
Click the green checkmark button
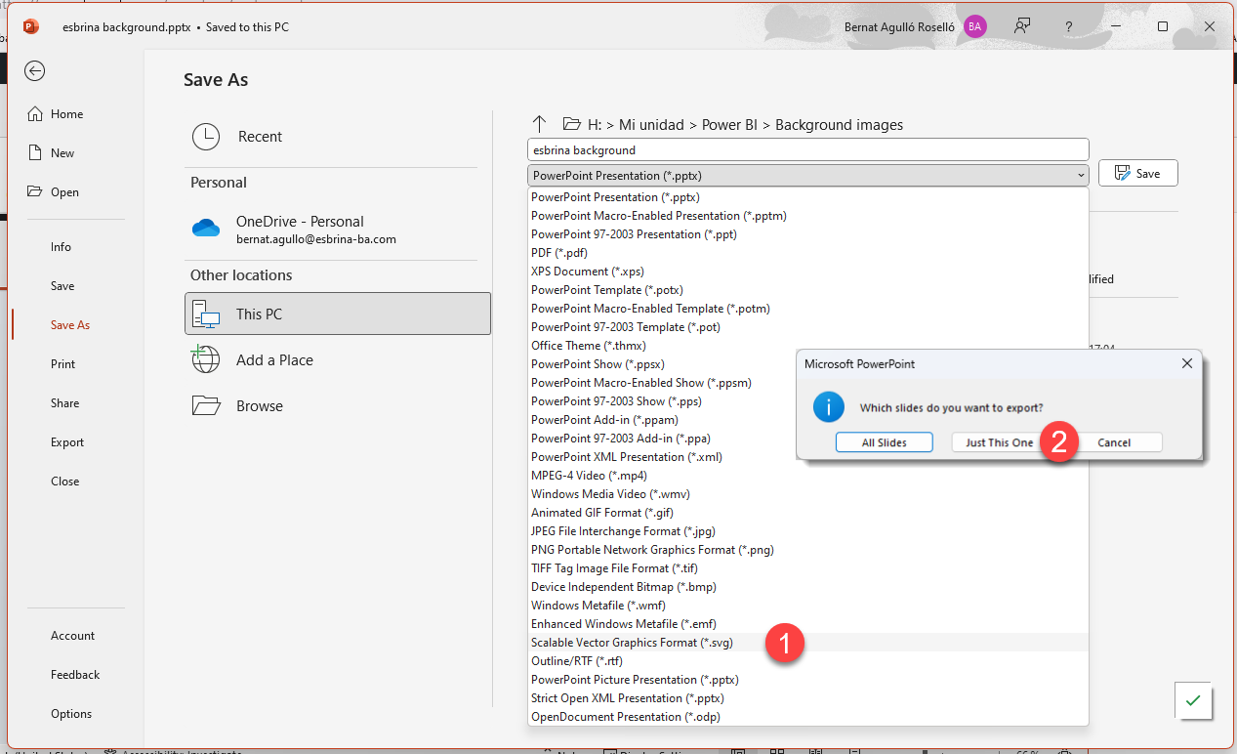click(1192, 700)
